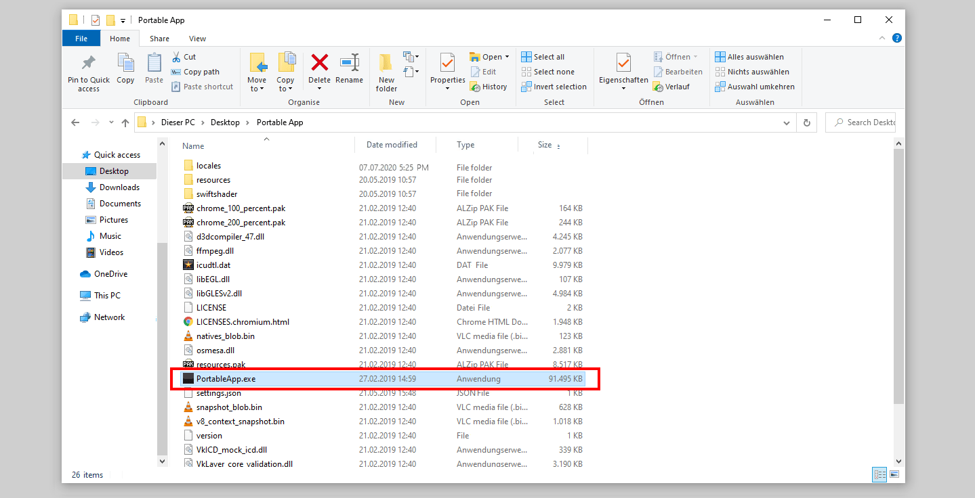Switch to the Home tab
Screen dimensions: 975x498
pos(120,39)
